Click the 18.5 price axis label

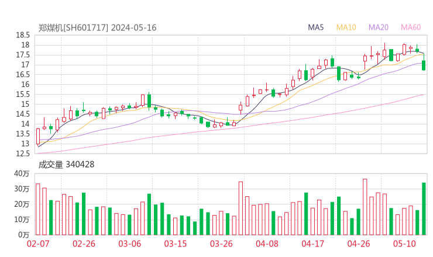(x=23, y=35)
